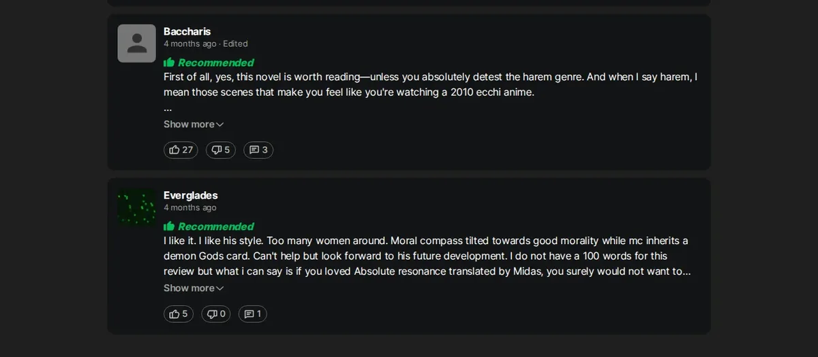Open the Baccharis username profile link
Image resolution: width=818 pixels, height=357 pixels.
(x=187, y=31)
